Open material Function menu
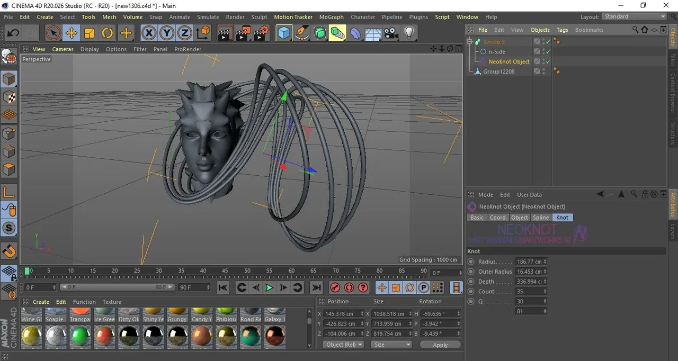The image size is (678, 361). [84, 302]
